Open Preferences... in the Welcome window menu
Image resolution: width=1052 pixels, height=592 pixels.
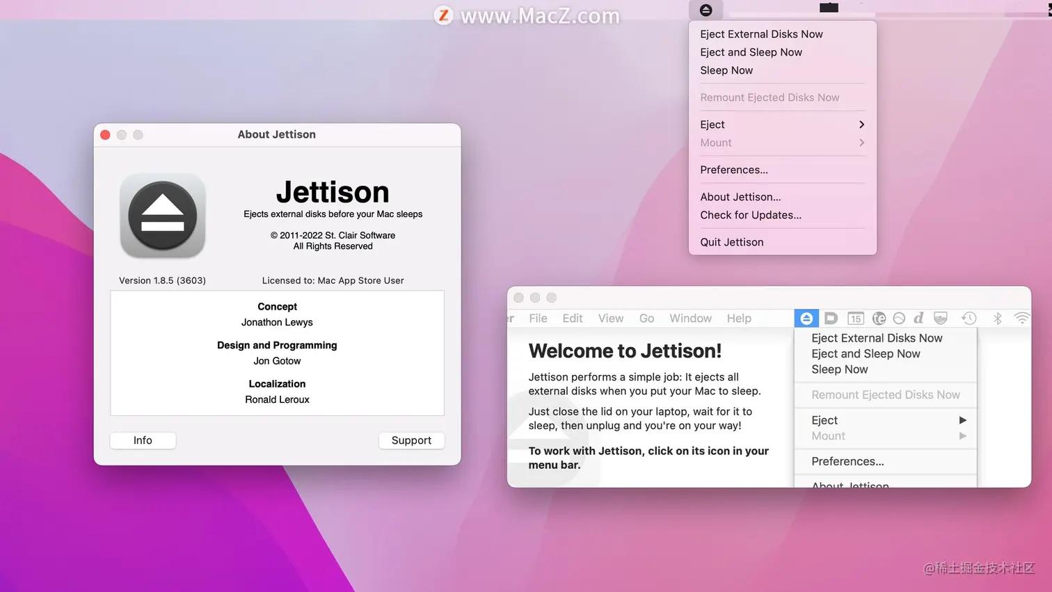[847, 462]
